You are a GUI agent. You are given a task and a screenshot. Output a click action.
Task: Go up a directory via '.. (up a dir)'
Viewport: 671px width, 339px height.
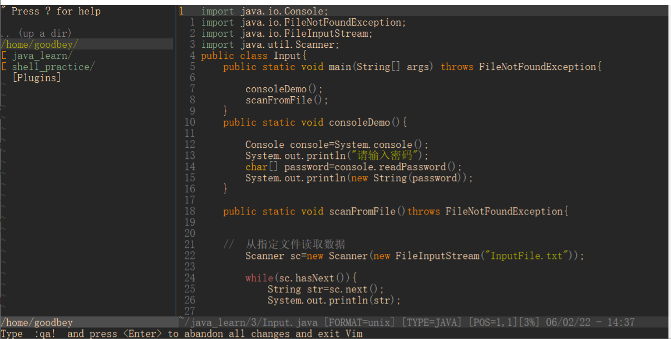(36, 33)
